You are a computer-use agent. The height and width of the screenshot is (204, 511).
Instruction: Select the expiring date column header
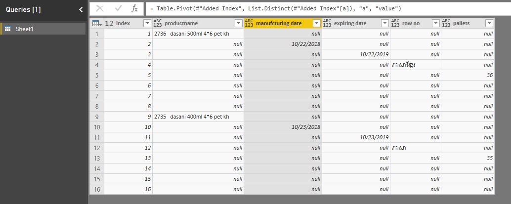[x=356, y=24]
